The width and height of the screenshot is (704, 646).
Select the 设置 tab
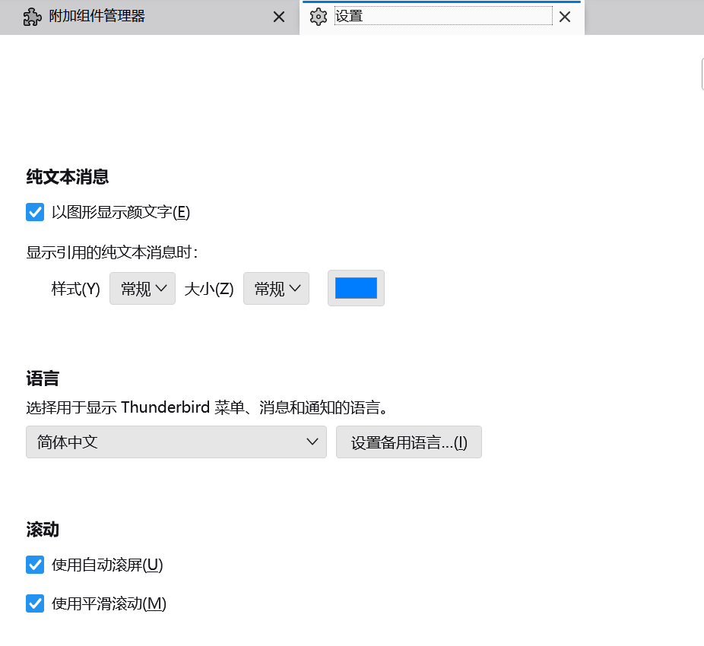click(442, 17)
